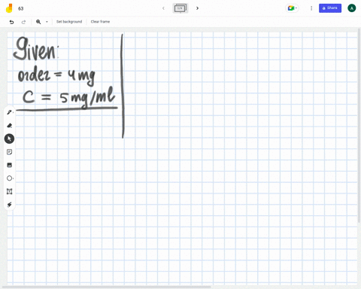This screenshot has height=289, width=361.
Task: Expand the zoom level dropdown arrow
Action: (x=47, y=22)
